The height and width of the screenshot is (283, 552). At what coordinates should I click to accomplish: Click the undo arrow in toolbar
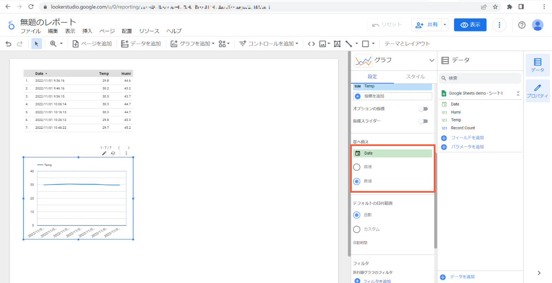pyautogui.click(x=8, y=44)
